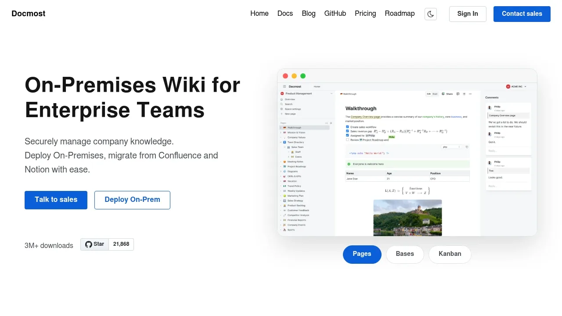Expand the Execs tree node
Image resolution: width=562 pixels, height=316 pixels.
coord(288,157)
